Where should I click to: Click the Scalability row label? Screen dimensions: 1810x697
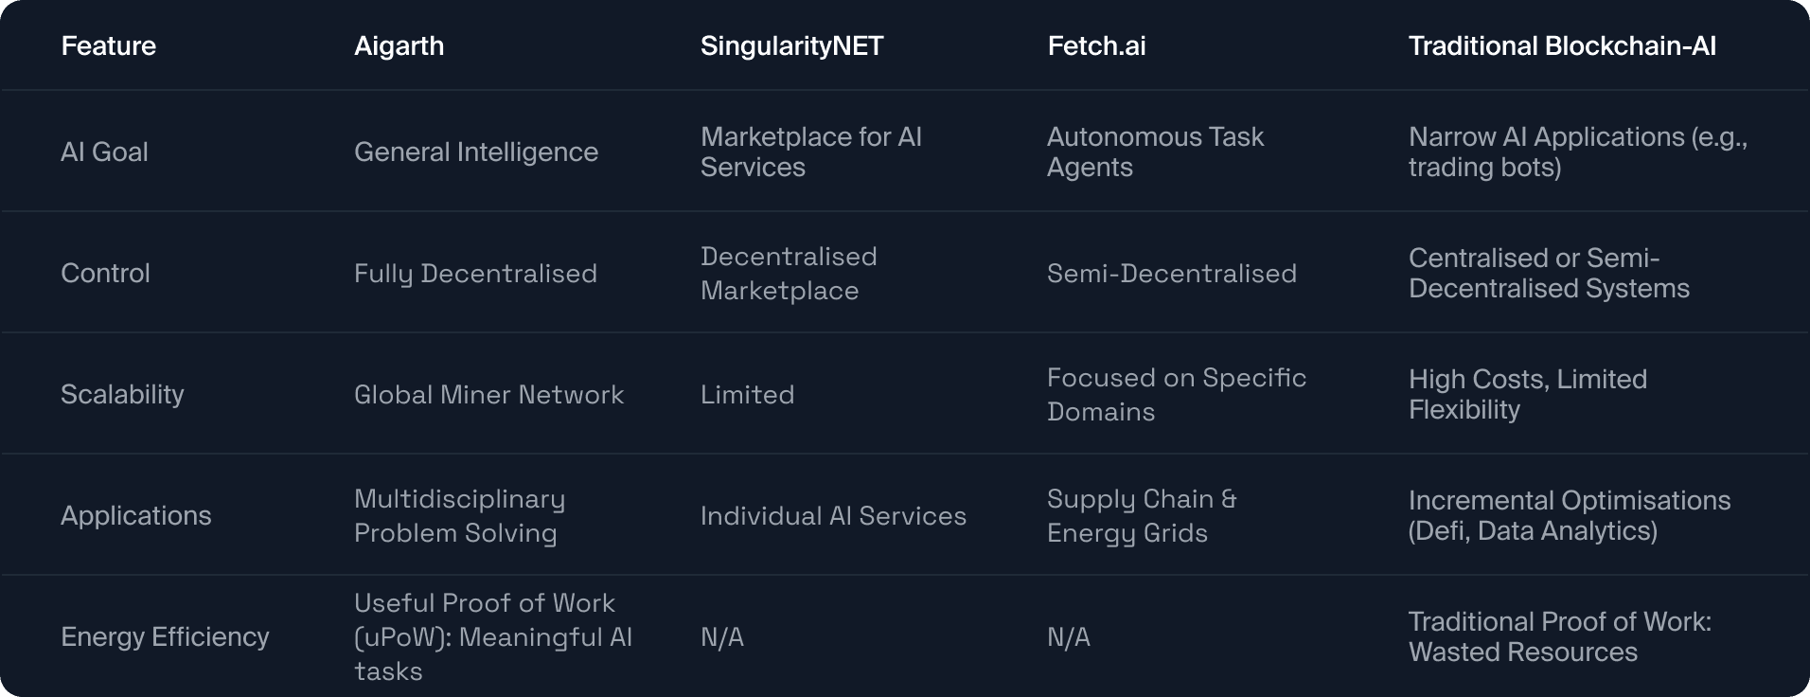122,394
